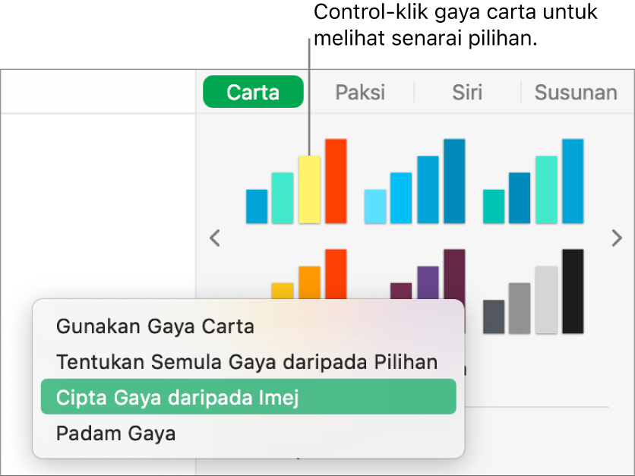Switch to the Susunan tab
Image resolution: width=635 pixels, height=476 pixels.
pyautogui.click(x=576, y=92)
